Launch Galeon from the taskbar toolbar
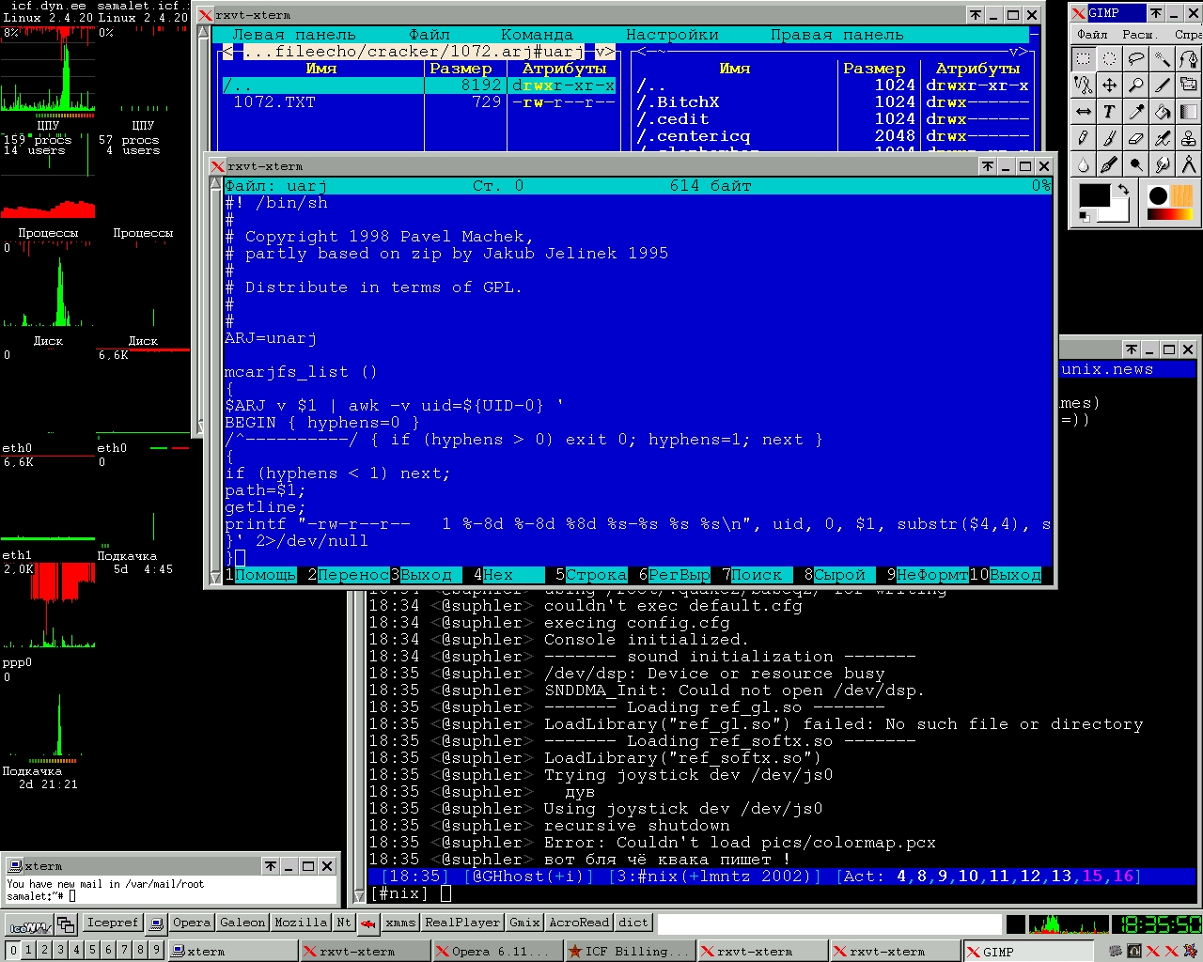 [242, 923]
